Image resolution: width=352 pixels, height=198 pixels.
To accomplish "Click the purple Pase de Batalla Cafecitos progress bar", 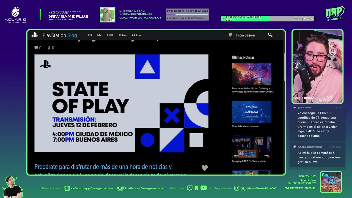I will [x=187, y=15].
